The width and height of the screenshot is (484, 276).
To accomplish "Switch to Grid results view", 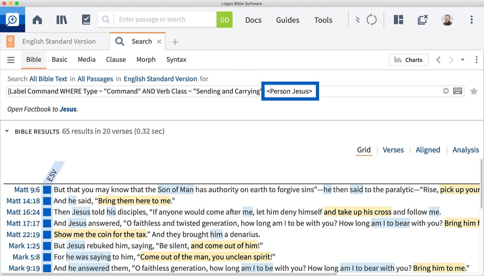I will [364, 150].
